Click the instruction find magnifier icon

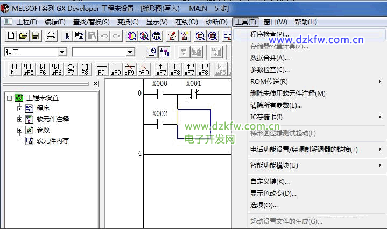144,35
